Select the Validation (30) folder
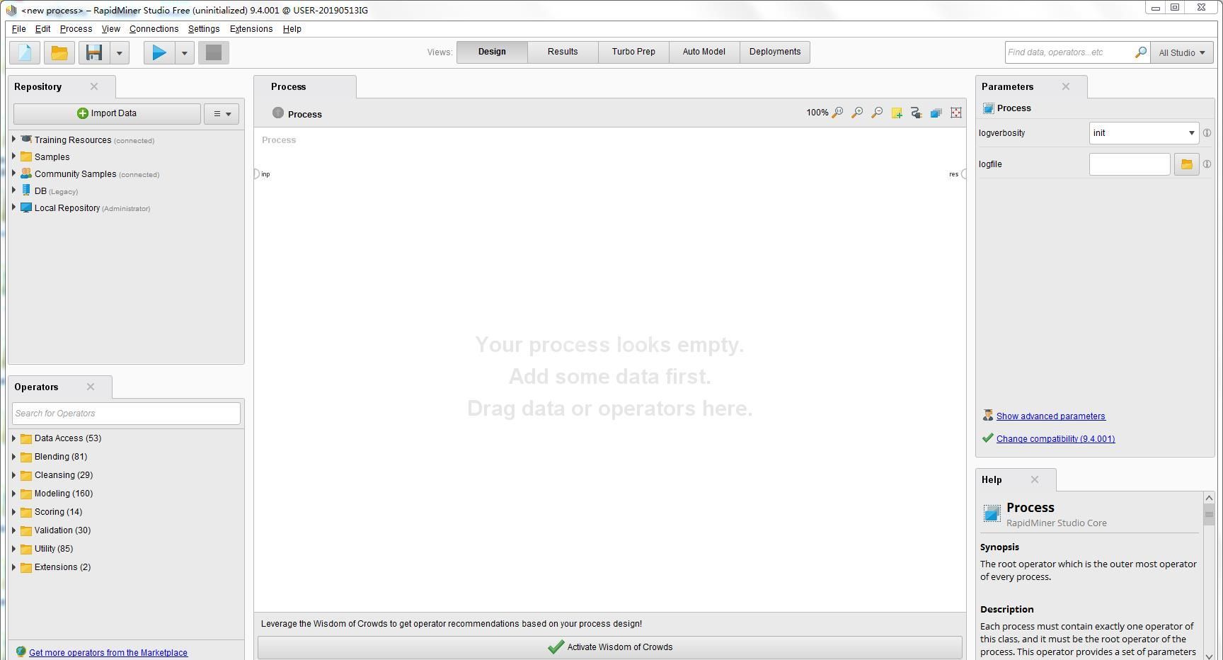 tap(62, 530)
